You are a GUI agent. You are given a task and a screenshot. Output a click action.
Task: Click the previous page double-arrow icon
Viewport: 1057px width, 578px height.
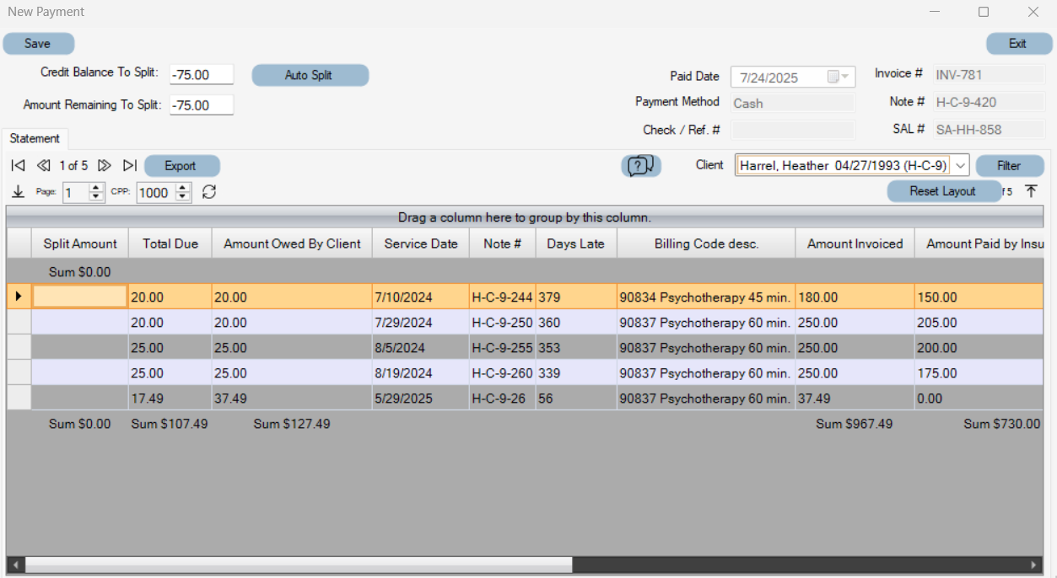click(x=43, y=165)
